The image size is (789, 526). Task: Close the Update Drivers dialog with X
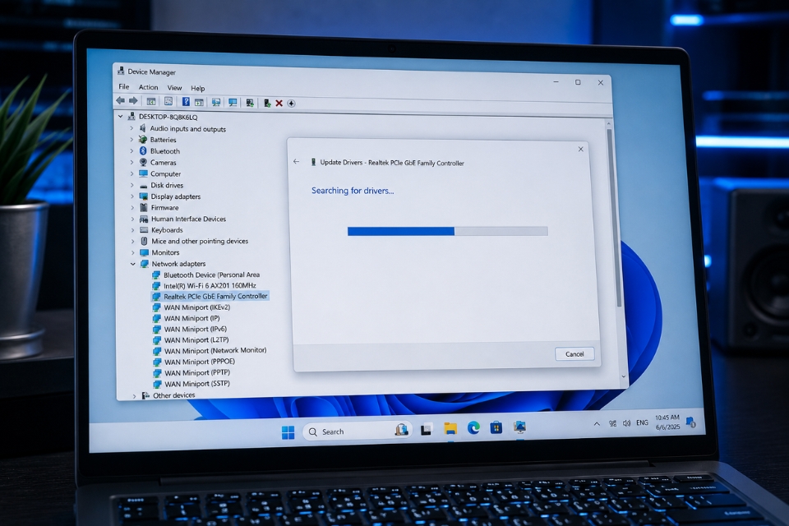(581, 149)
